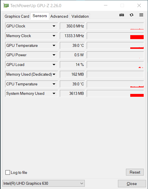Select the Intel(R) UHD Graphics 630 combo box
This screenshot has width=148, height=189.
[44, 183]
